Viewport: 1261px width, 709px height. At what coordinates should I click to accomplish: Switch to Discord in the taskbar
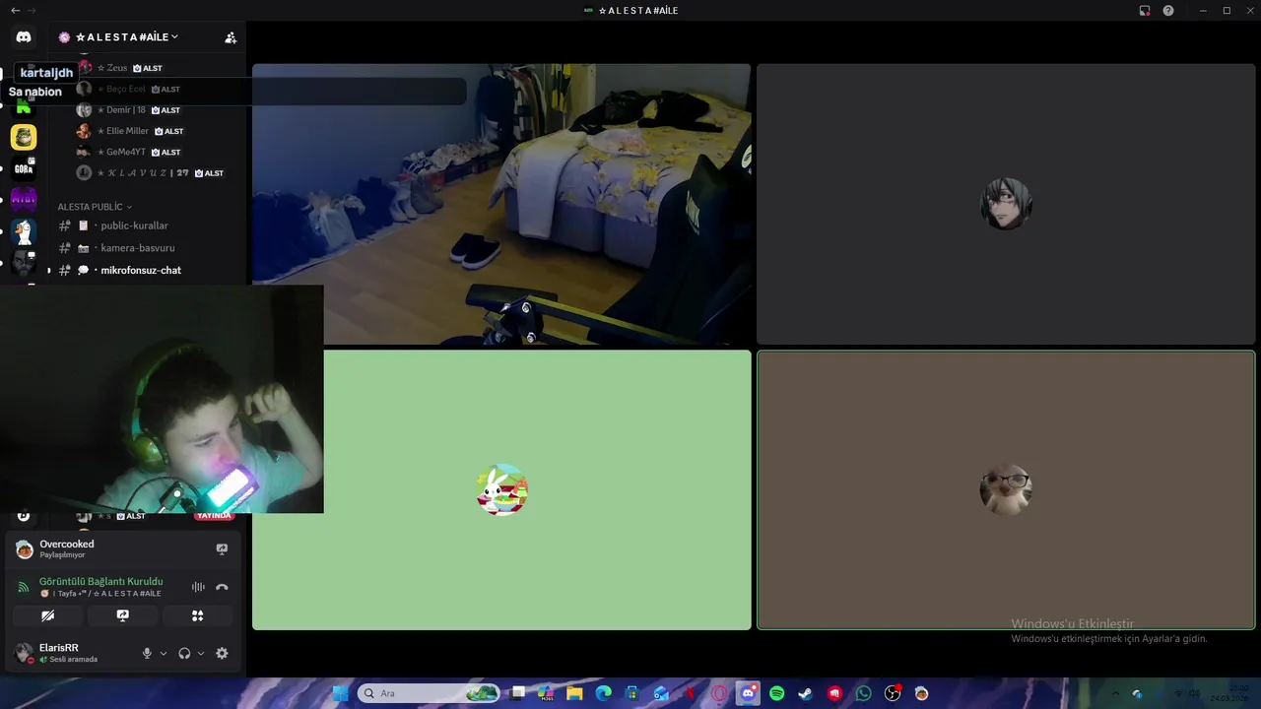748,693
